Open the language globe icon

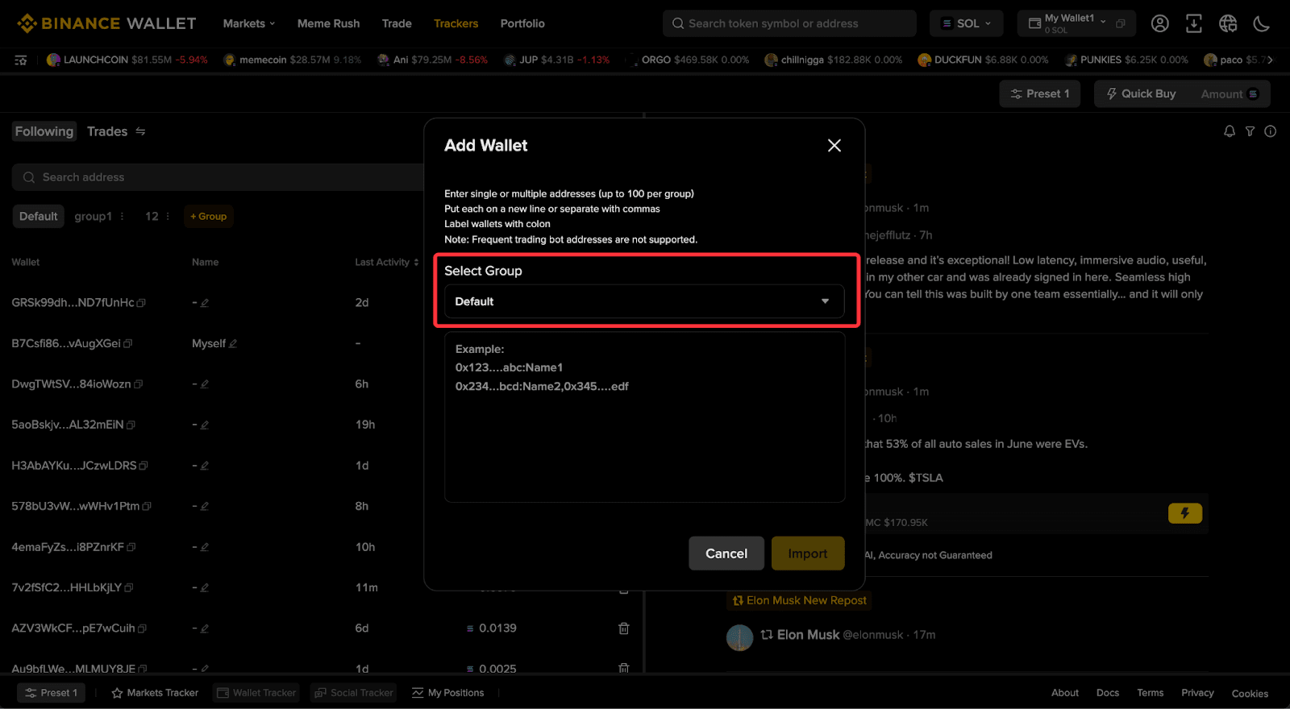click(x=1228, y=23)
